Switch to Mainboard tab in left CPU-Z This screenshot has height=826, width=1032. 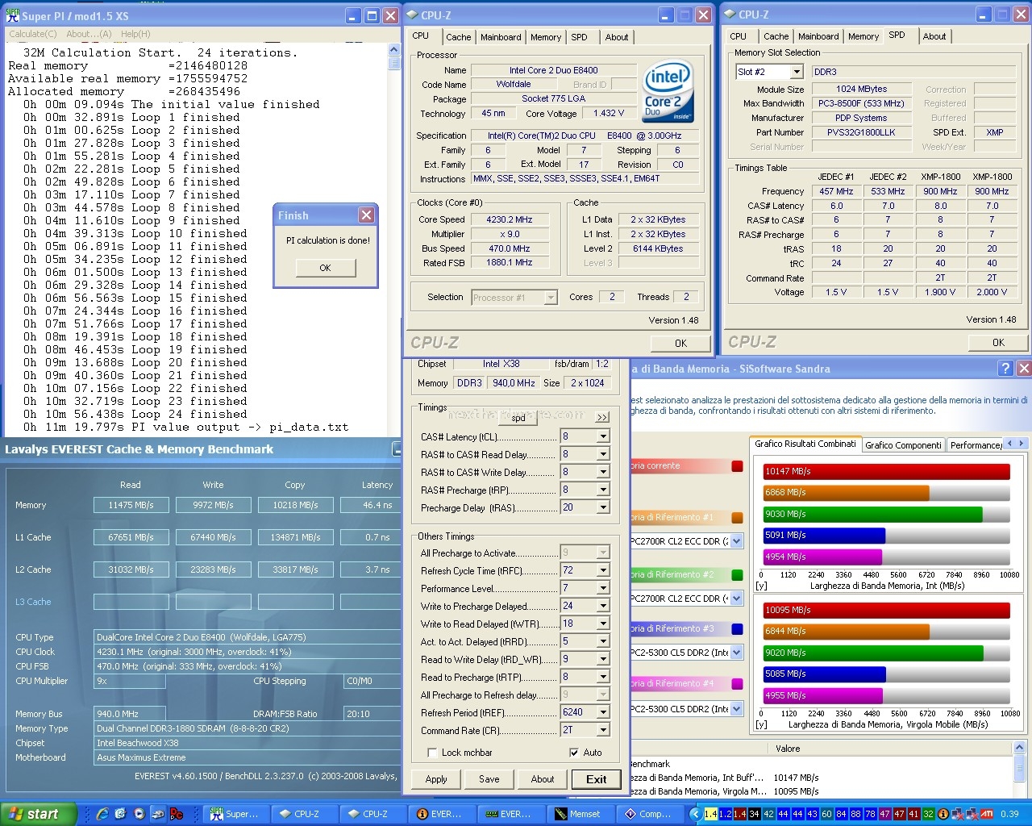pyautogui.click(x=501, y=37)
